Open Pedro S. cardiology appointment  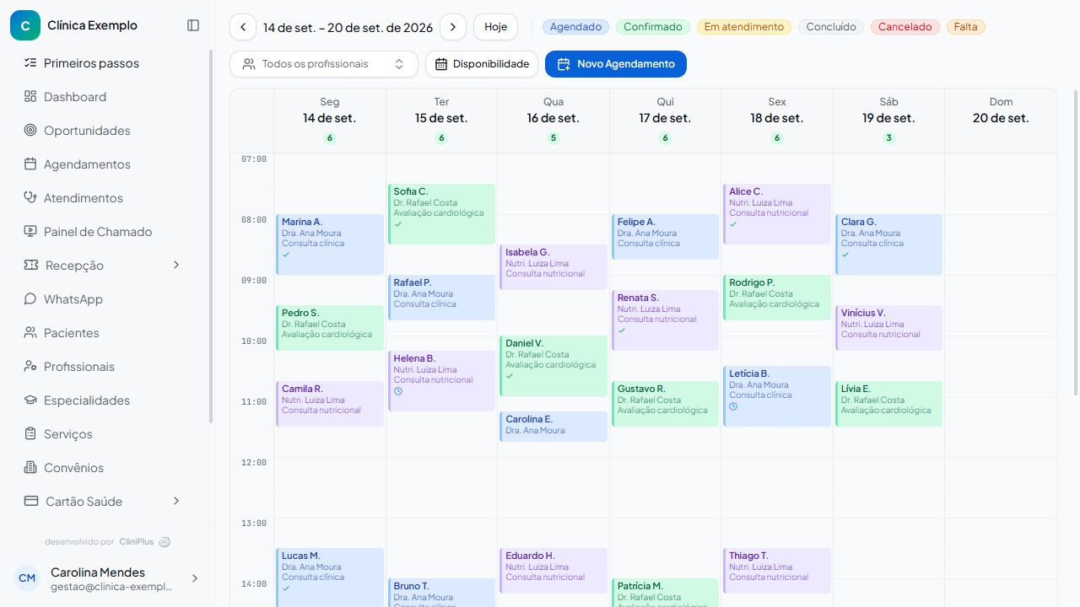tap(330, 328)
